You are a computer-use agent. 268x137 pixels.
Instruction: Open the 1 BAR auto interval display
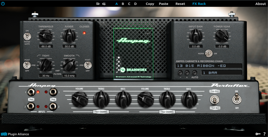(222, 73)
